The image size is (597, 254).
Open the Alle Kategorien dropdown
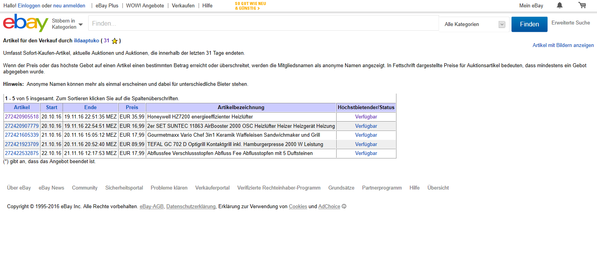tap(474, 24)
